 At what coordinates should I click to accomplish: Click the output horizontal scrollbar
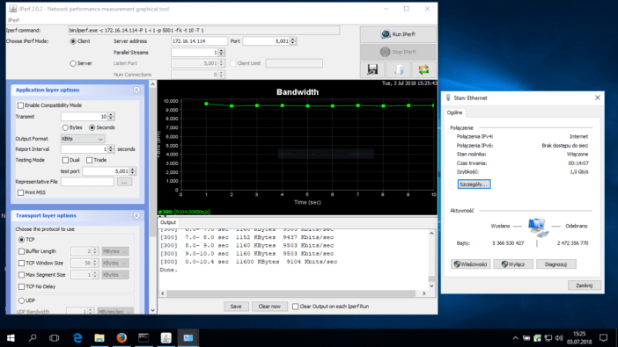coord(294,293)
